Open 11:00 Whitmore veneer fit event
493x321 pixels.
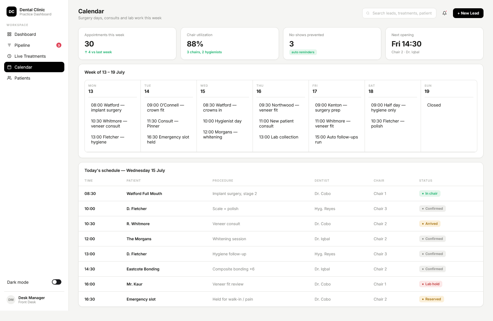tap(333, 124)
